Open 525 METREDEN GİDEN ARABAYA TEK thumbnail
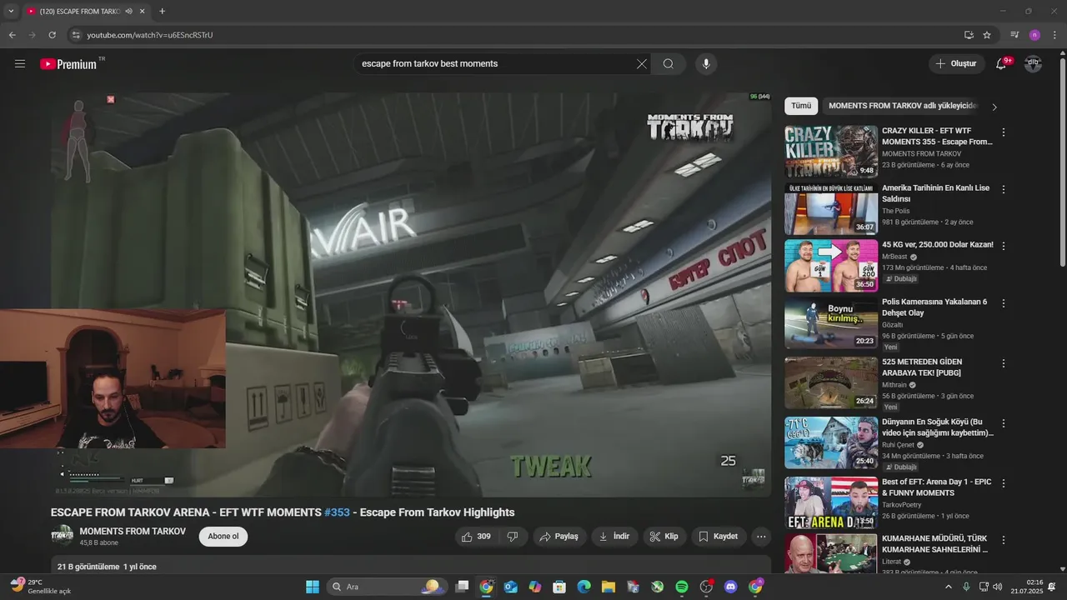Viewport: 1067px width, 600px height. pos(831,382)
